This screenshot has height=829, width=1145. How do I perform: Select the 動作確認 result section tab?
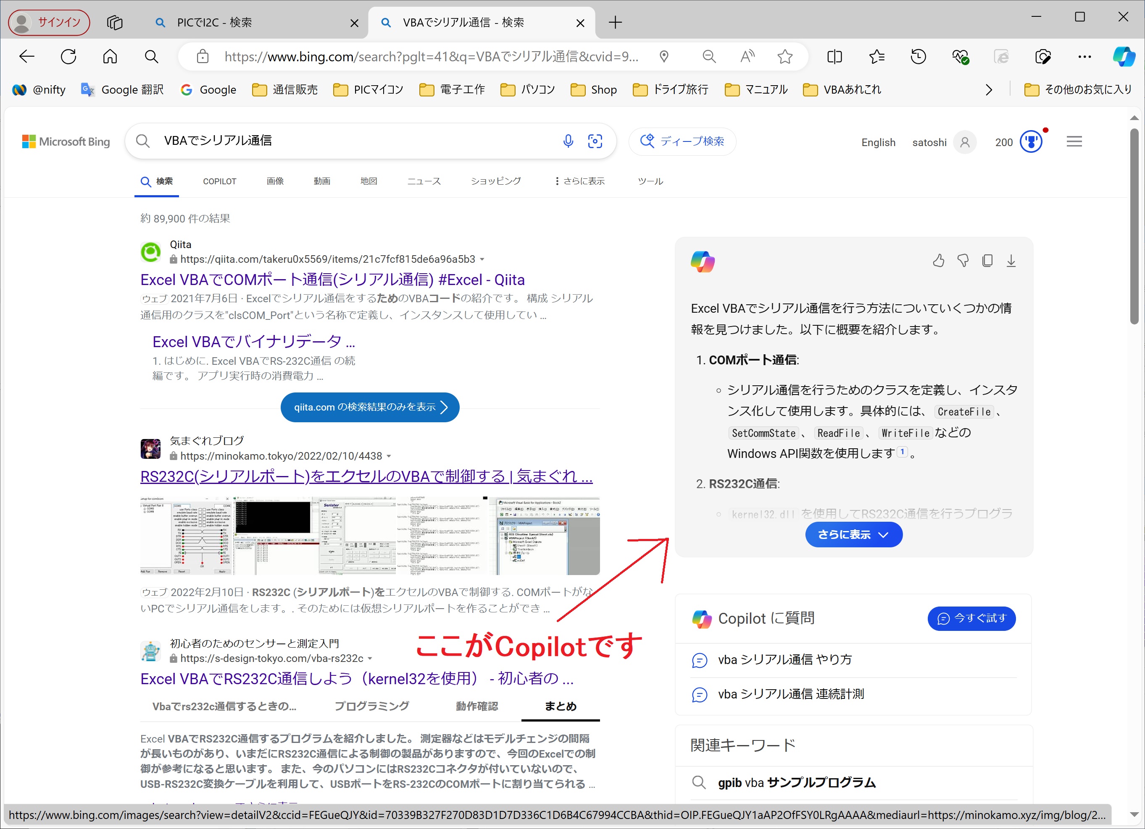coord(477,706)
